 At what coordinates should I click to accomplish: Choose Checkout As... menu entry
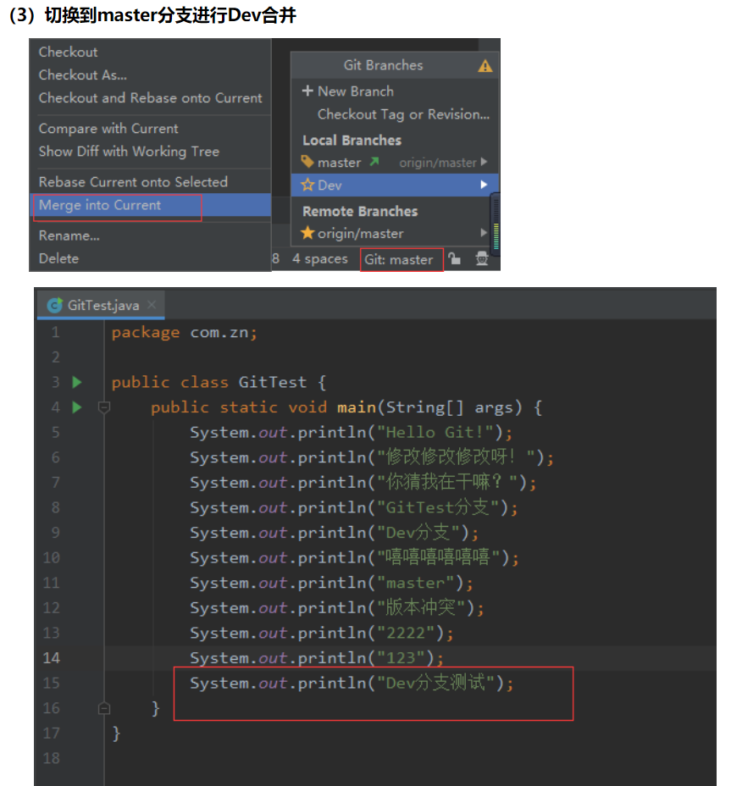[x=83, y=75]
